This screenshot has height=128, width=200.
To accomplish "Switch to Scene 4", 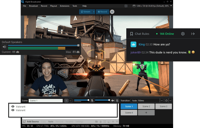I will (129, 113).
